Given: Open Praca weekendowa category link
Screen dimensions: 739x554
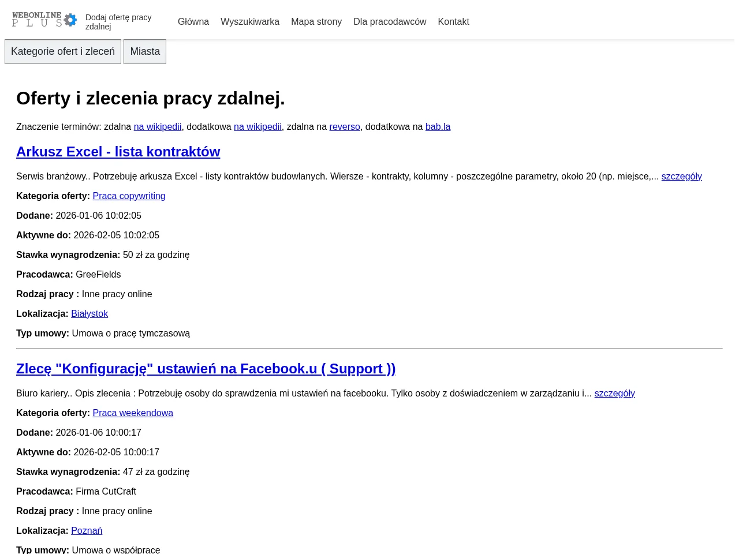Looking at the screenshot, I should click(133, 413).
